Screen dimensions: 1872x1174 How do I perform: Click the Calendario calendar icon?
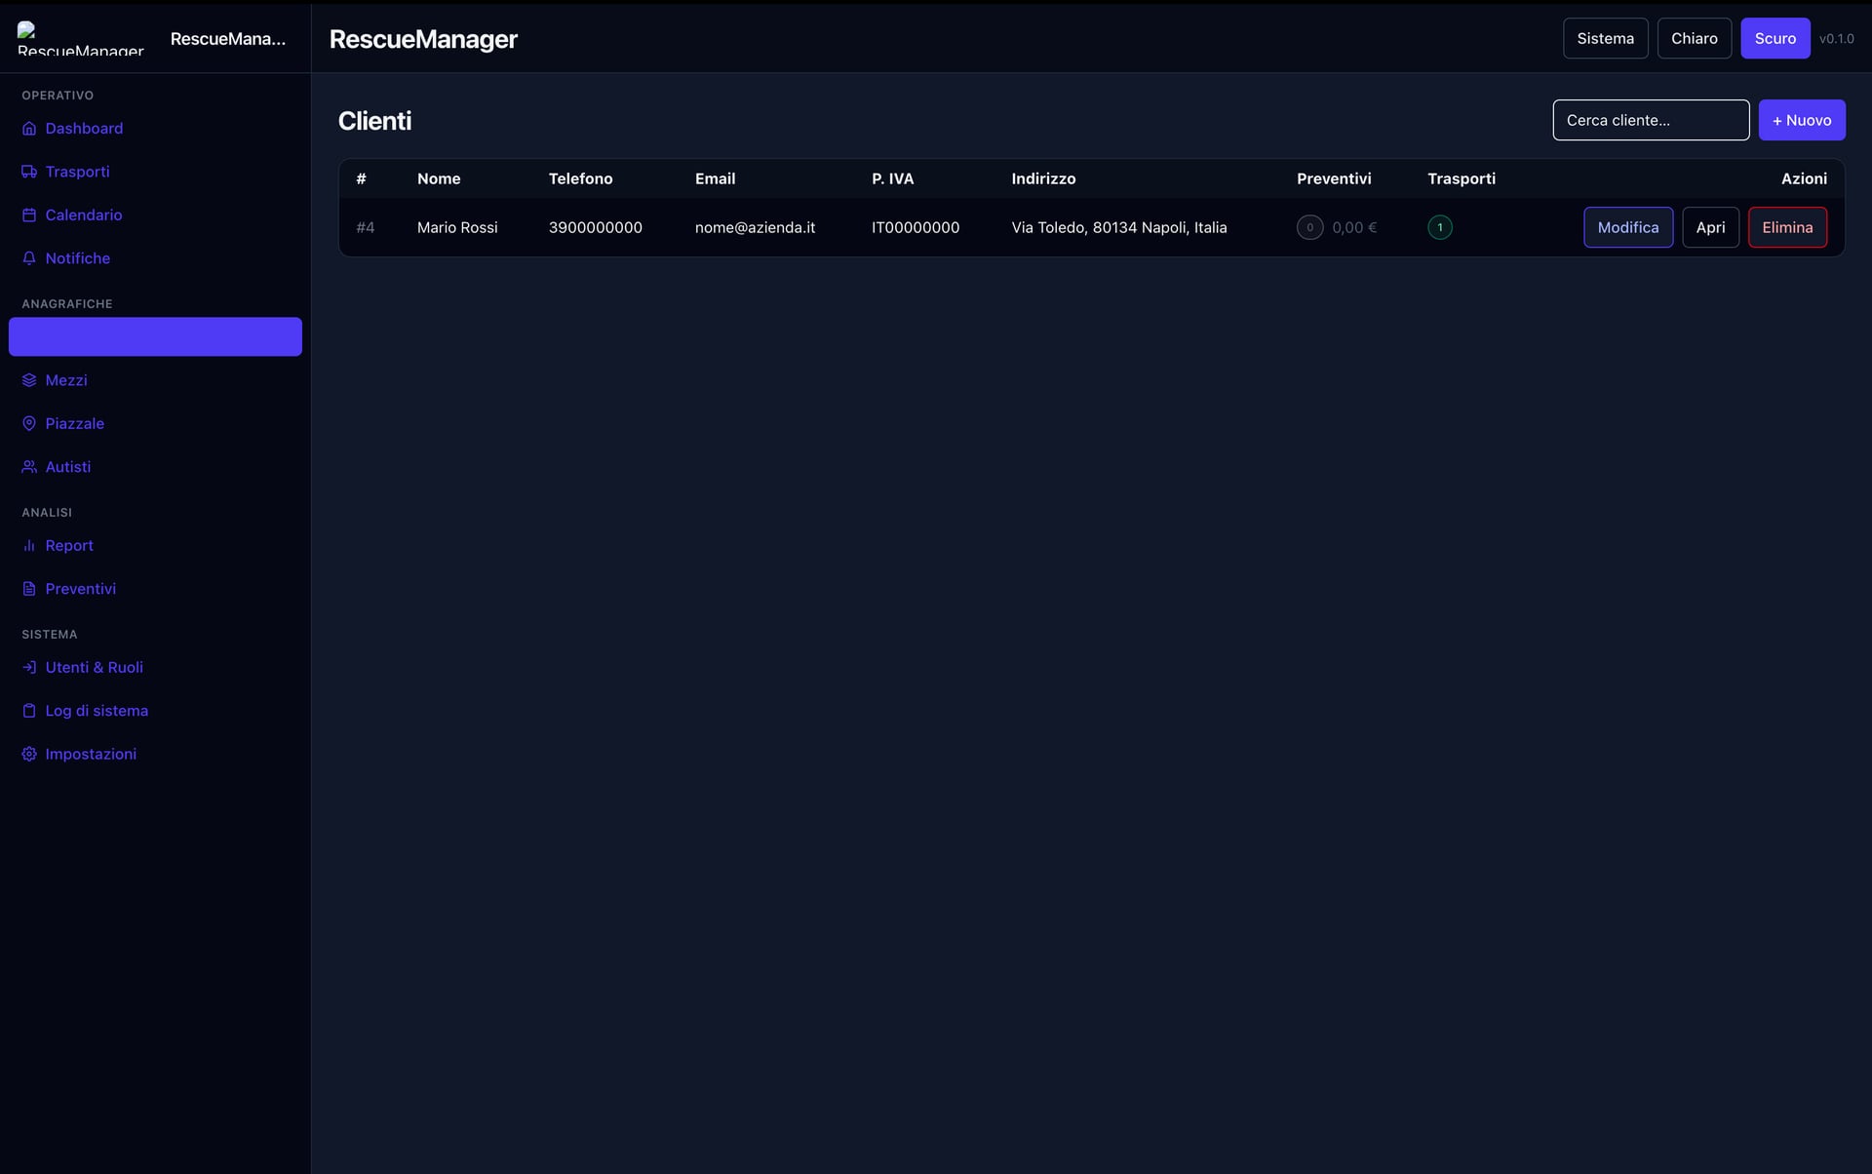point(29,215)
